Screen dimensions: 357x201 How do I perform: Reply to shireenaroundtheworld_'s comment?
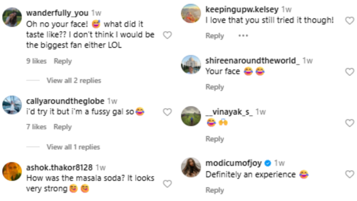[x=215, y=87]
